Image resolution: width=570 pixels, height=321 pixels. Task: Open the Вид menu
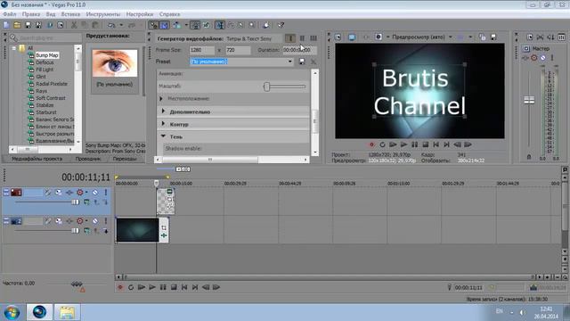click(x=51, y=14)
